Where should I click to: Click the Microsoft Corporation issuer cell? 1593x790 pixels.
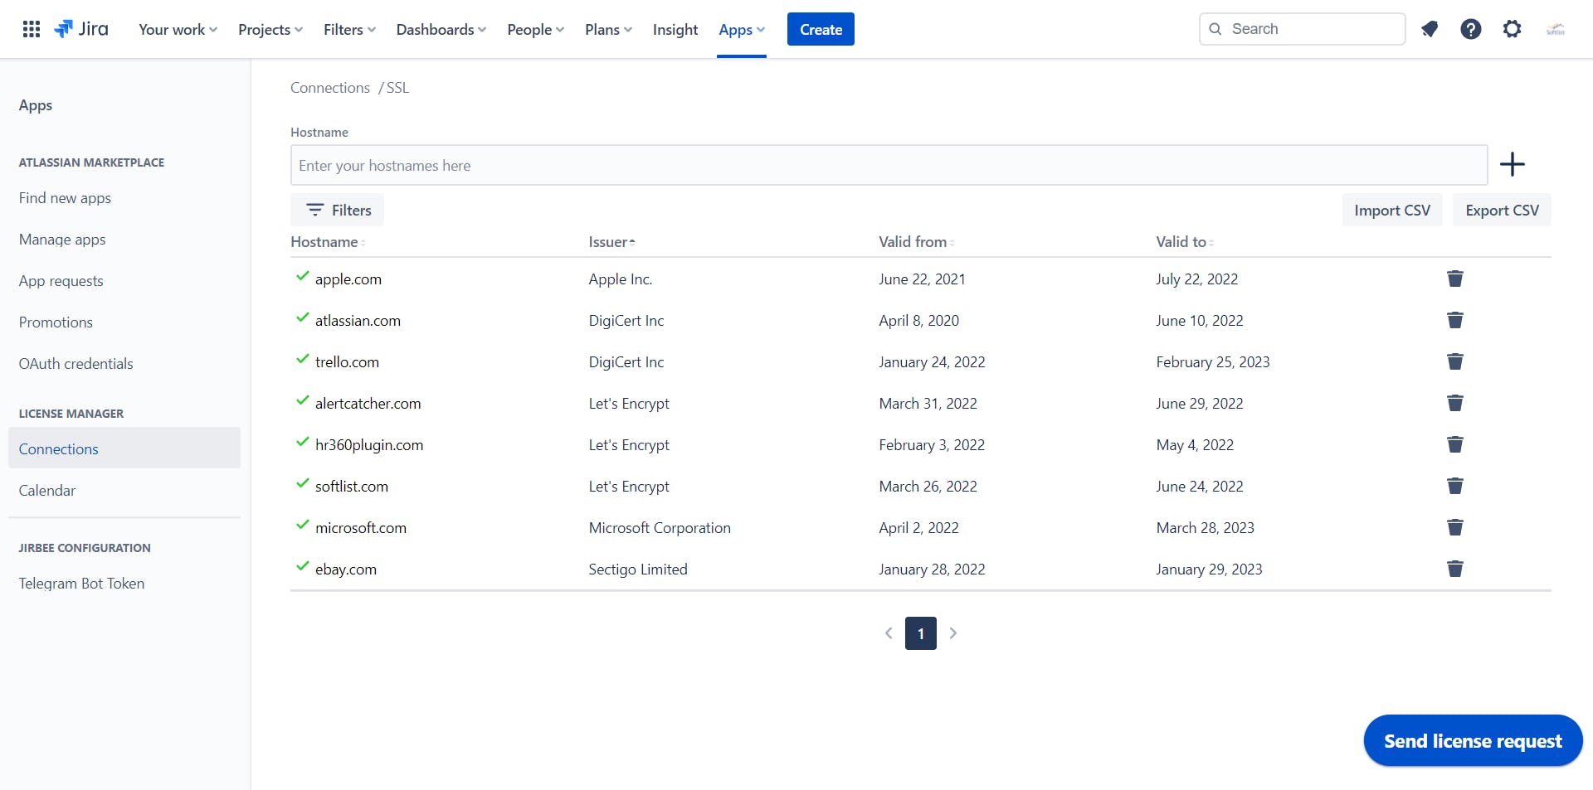pos(660,528)
